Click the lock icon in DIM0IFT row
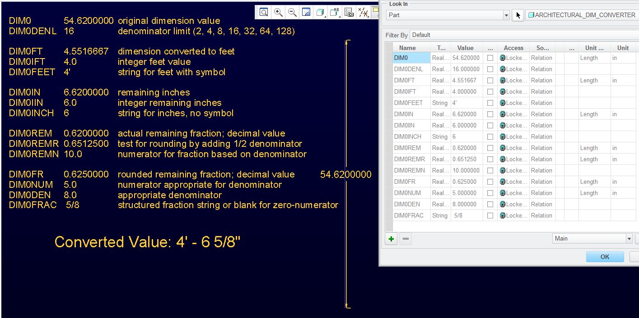The image size is (639, 318). 502,91
